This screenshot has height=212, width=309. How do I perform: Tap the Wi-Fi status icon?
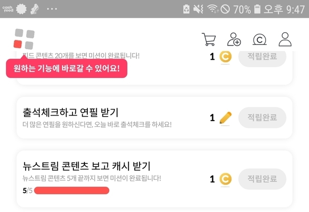[x=212, y=9]
